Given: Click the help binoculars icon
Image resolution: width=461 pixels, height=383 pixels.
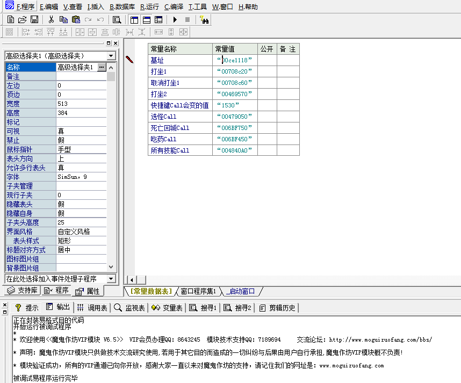Looking at the screenshot, I should 204,20.
